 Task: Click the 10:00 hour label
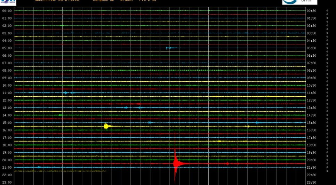[7, 86]
